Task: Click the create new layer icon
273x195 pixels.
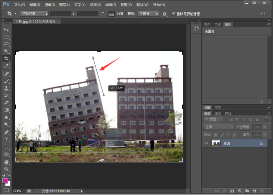Action: coord(255,191)
